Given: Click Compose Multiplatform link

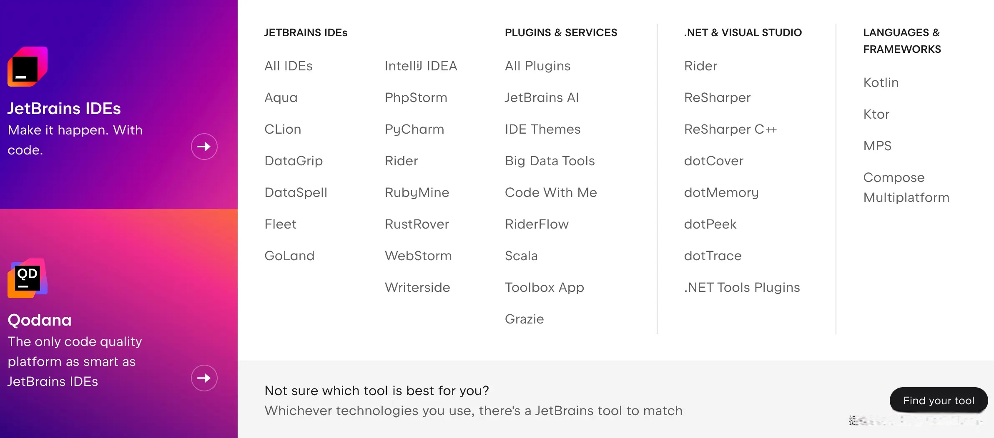Looking at the screenshot, I should (906, 187).
